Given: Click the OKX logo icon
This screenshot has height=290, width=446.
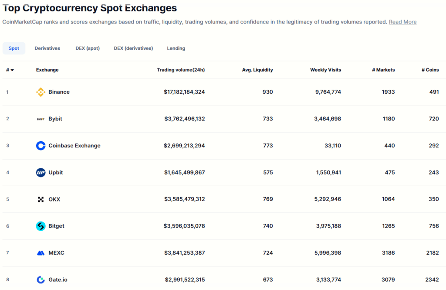Looking at the screenshot, I should (41, 199).
